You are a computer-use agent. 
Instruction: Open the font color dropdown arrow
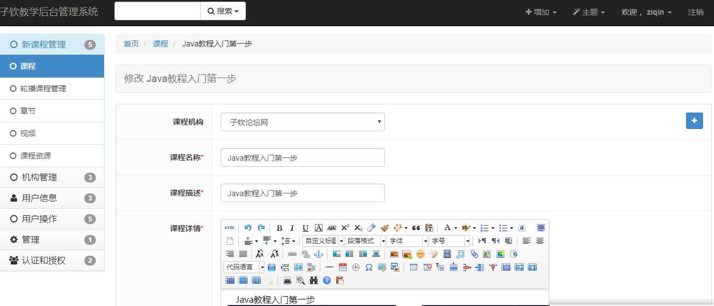coord(456,228)
